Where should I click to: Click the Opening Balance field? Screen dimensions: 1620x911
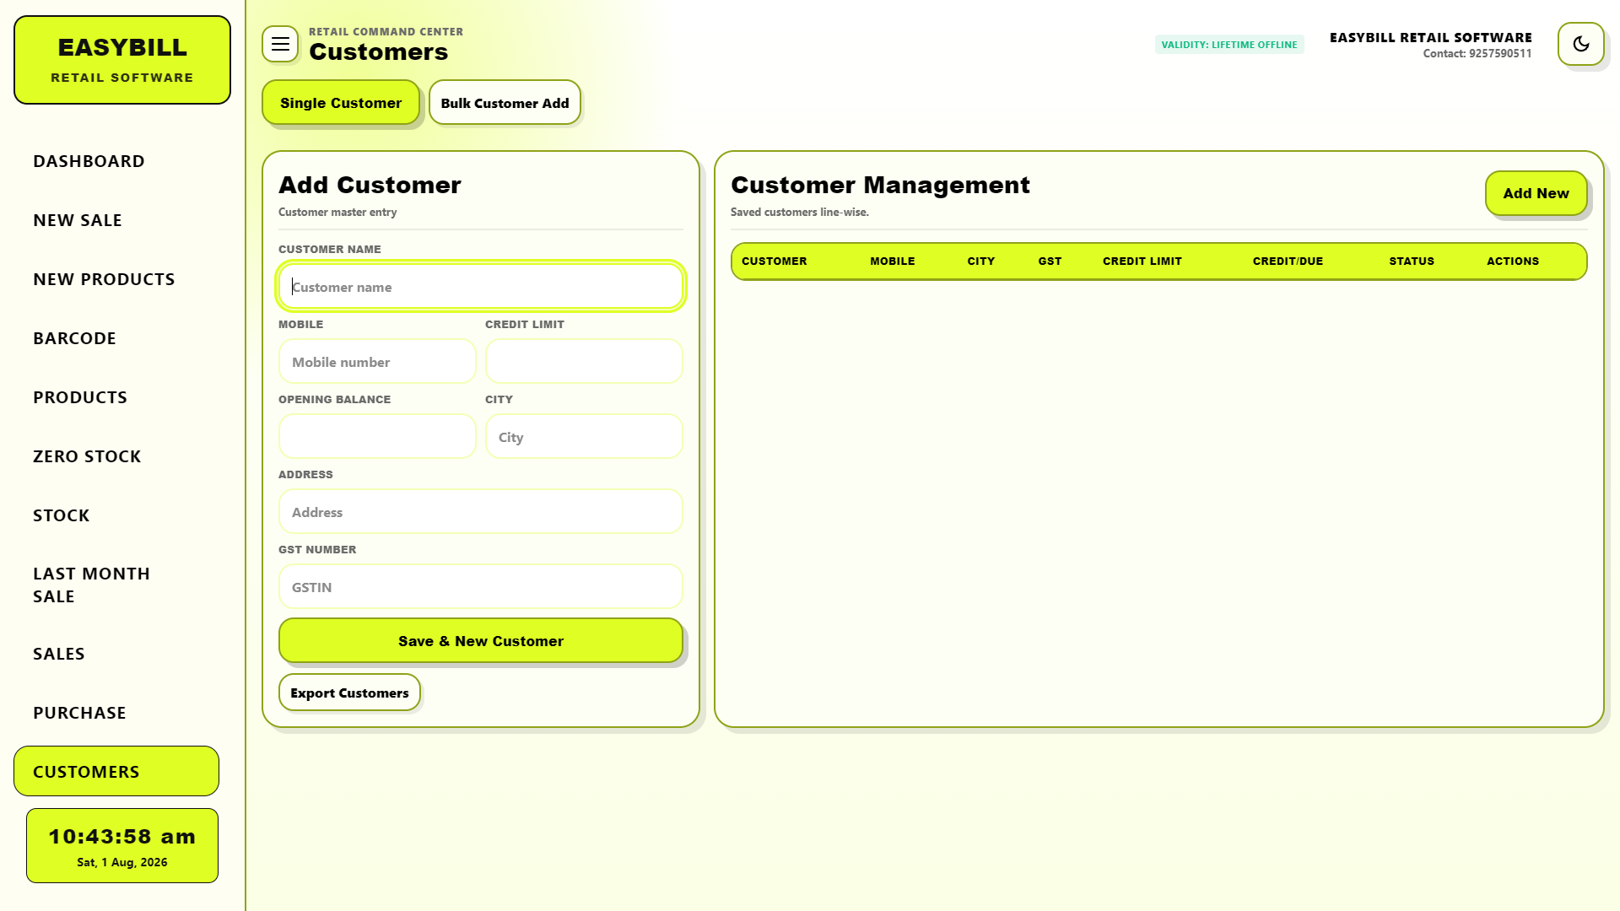coord(377,437)
